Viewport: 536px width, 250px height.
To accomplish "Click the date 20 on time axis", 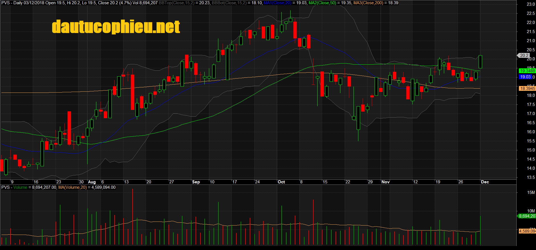I will (149, 182).
